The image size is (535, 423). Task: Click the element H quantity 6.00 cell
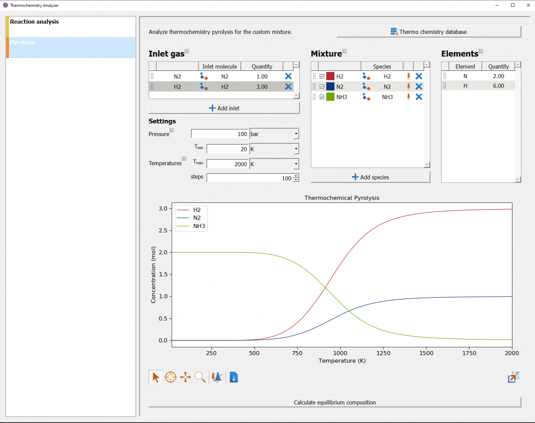click(x=498, y=86)
